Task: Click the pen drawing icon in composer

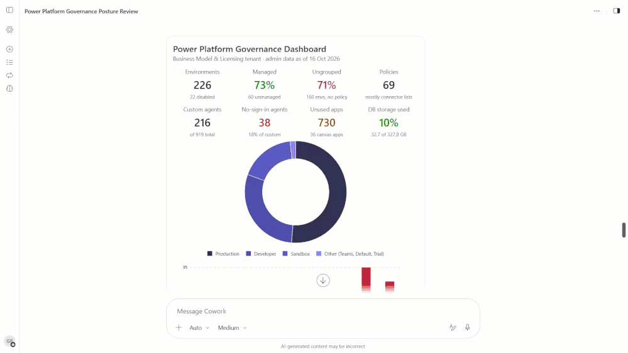Action: (453, 327)
